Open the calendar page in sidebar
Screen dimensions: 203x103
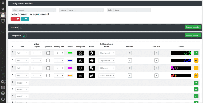[3, 15]
